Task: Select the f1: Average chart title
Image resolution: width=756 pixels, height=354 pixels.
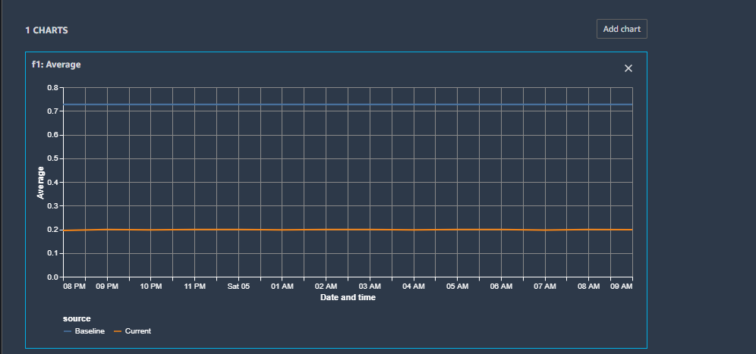Action: (56, 64)
